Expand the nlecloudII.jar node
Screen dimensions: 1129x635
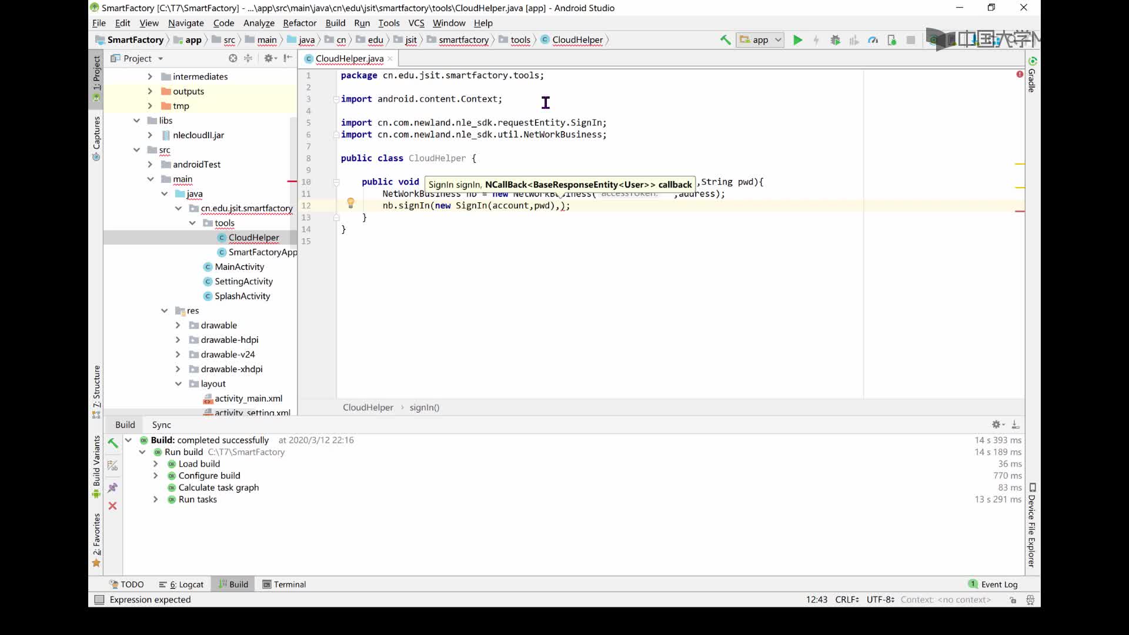[x=150, y=135]
